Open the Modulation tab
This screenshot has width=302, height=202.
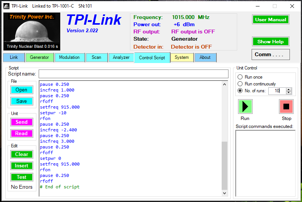tap(69, 57)
